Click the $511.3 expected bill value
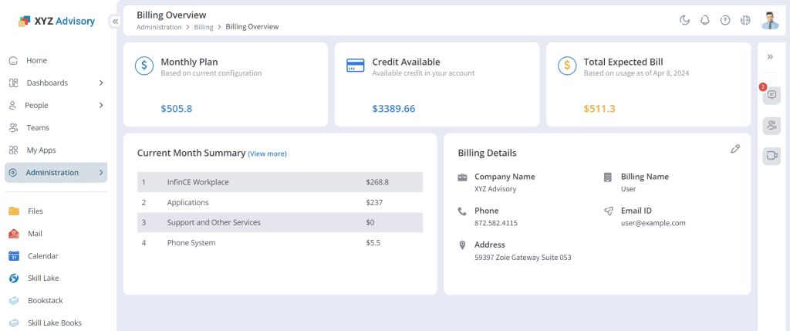790x331 pixels. [599, 108]
